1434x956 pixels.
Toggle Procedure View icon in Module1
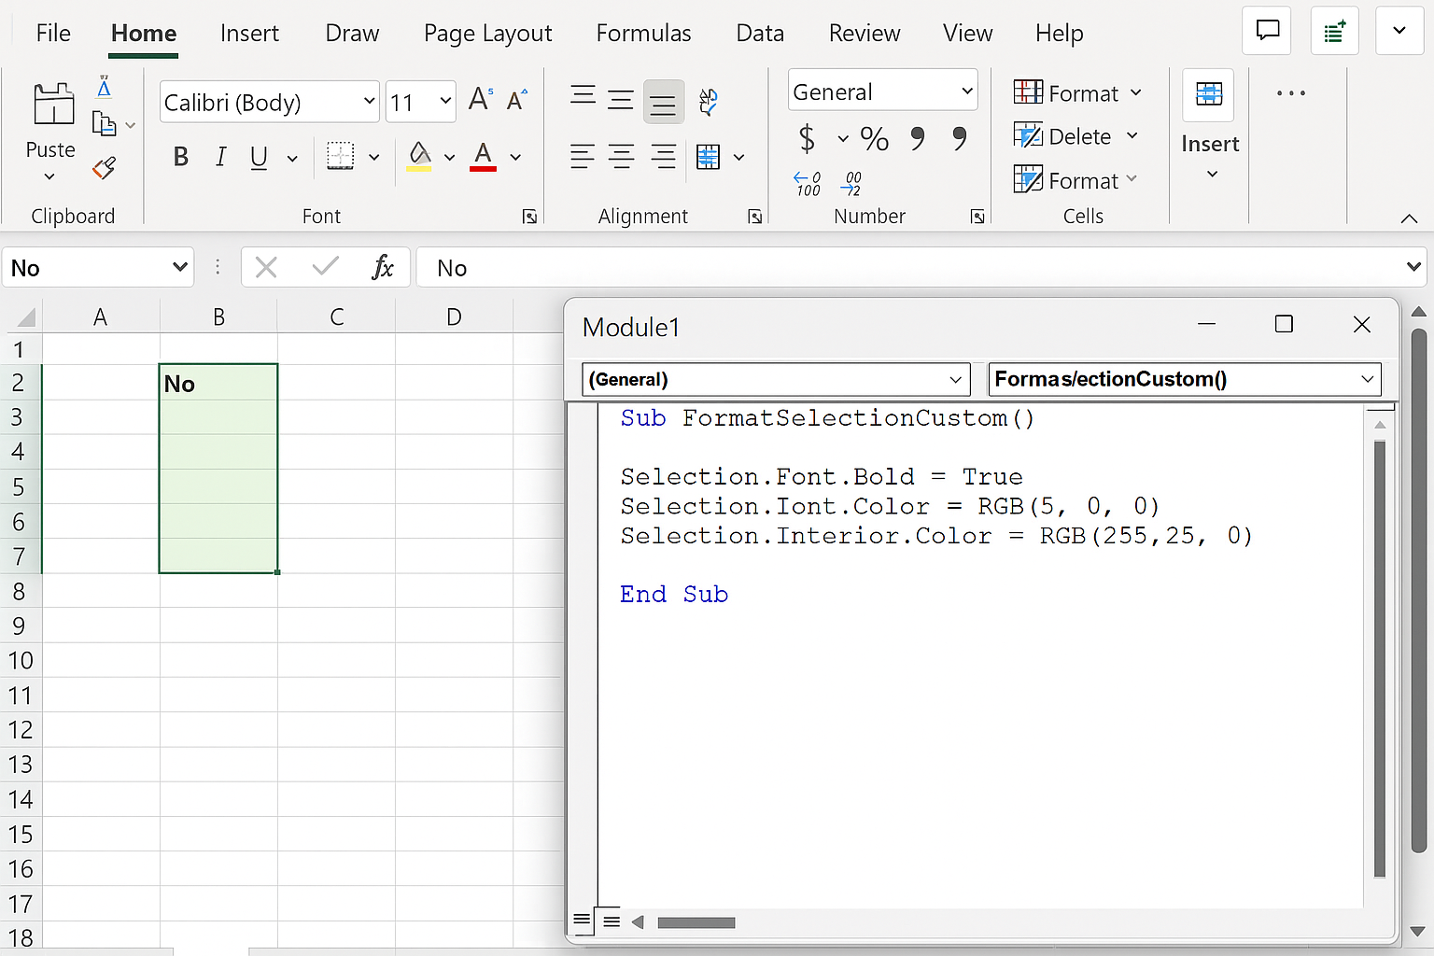coord(581,921)
